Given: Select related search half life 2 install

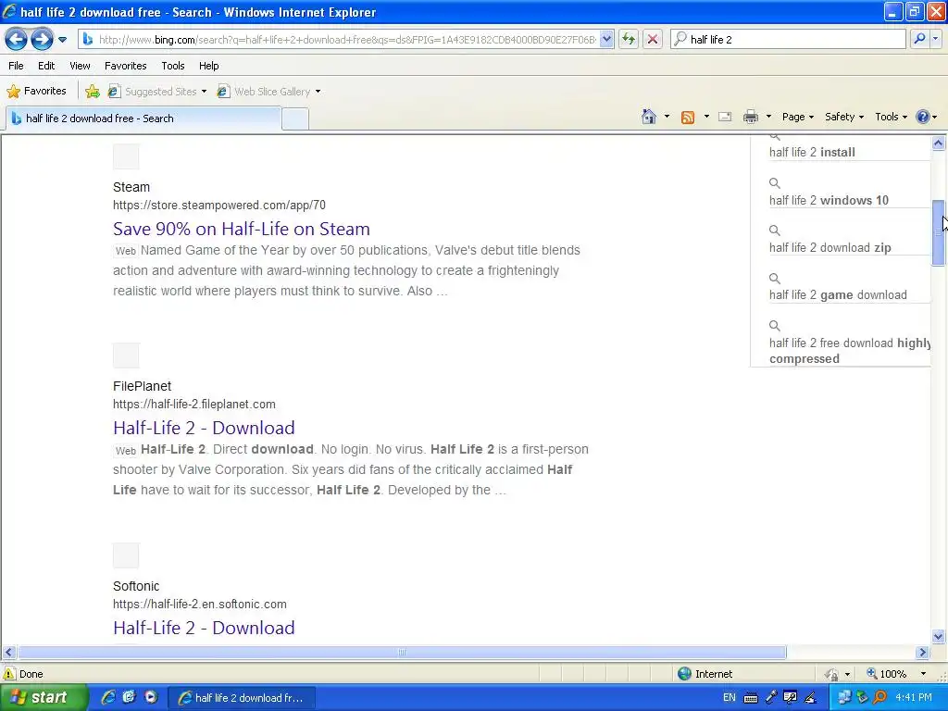Looking at the screenshot, I should tap(812, 153).
